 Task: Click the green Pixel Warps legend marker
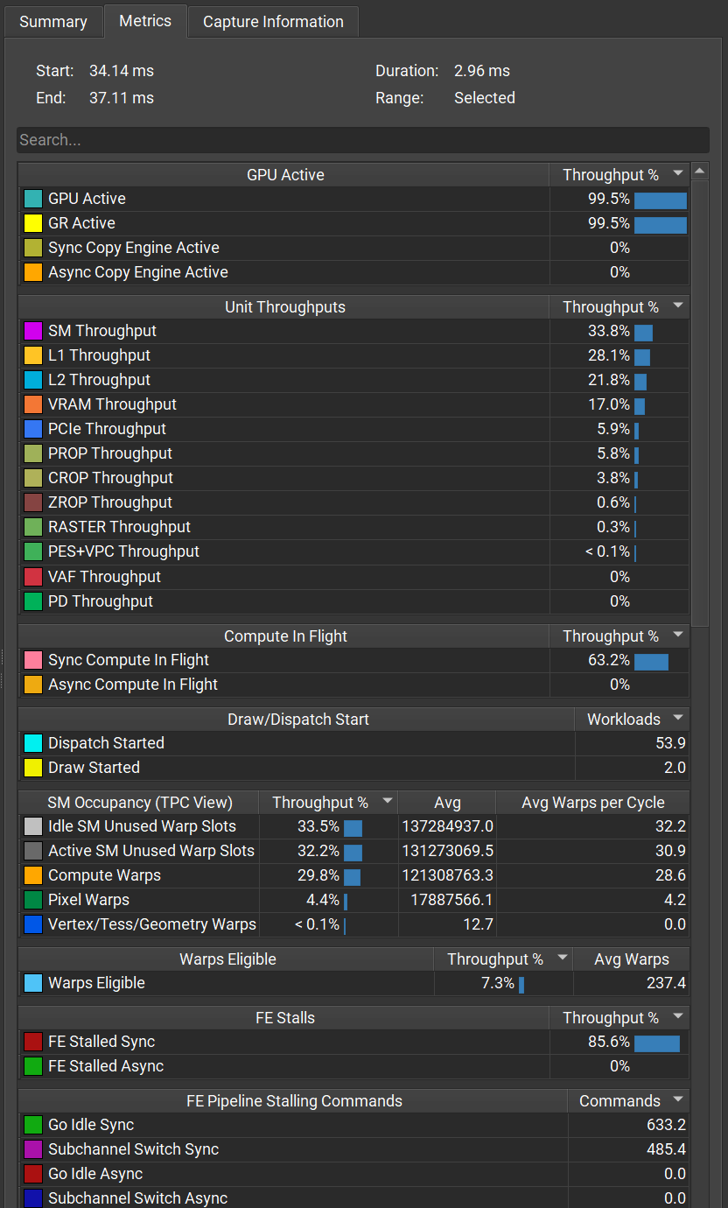[32, 899]
